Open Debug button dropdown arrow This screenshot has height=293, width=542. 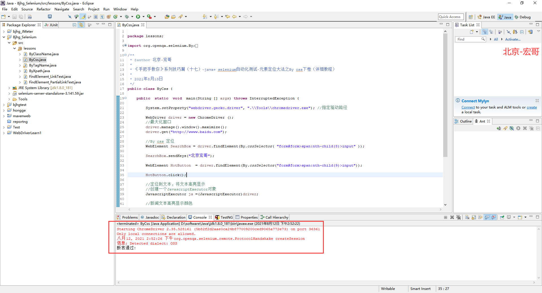coord(132,17)
